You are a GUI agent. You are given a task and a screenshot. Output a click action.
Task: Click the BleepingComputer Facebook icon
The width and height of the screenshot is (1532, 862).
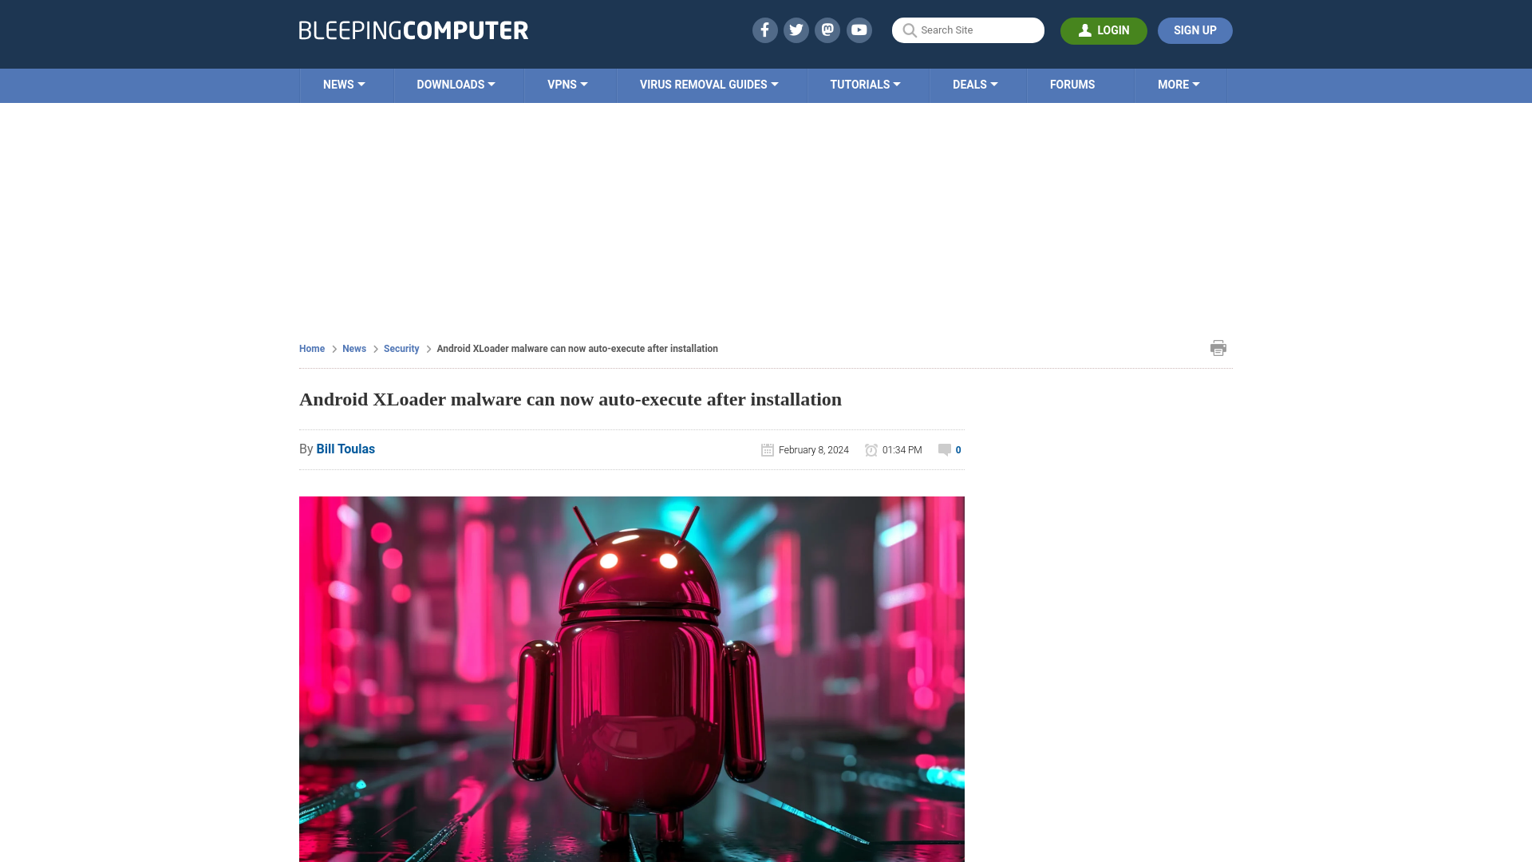pyautogui.click(x=764, y=30)
